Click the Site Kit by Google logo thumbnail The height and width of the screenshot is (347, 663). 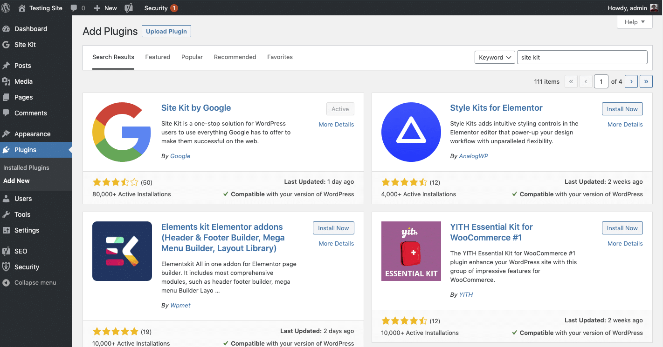pyautogui.click(x=122, y=132)
